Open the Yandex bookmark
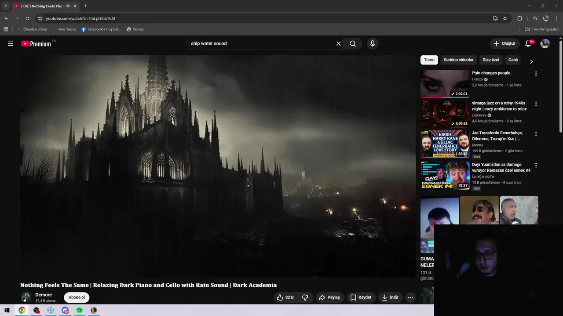The height and width of the screenshot is (316, 563). pos(135,29)
